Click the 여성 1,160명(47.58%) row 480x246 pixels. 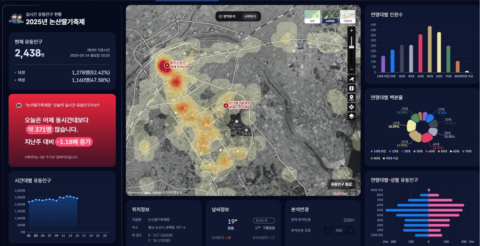pyautogui.click(x=62, y=80)
